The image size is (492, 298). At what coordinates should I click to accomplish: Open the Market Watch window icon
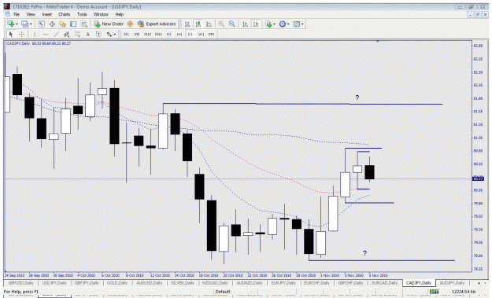tap(41, 24)
